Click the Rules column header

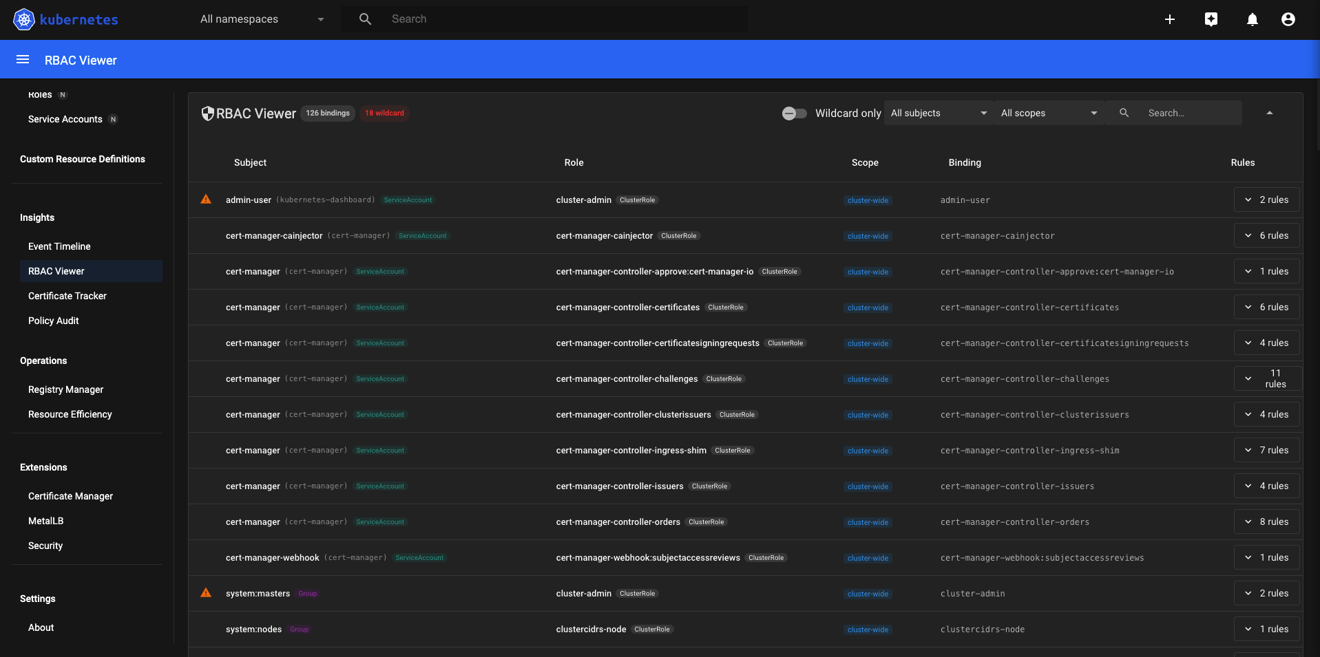(1243, 162)
